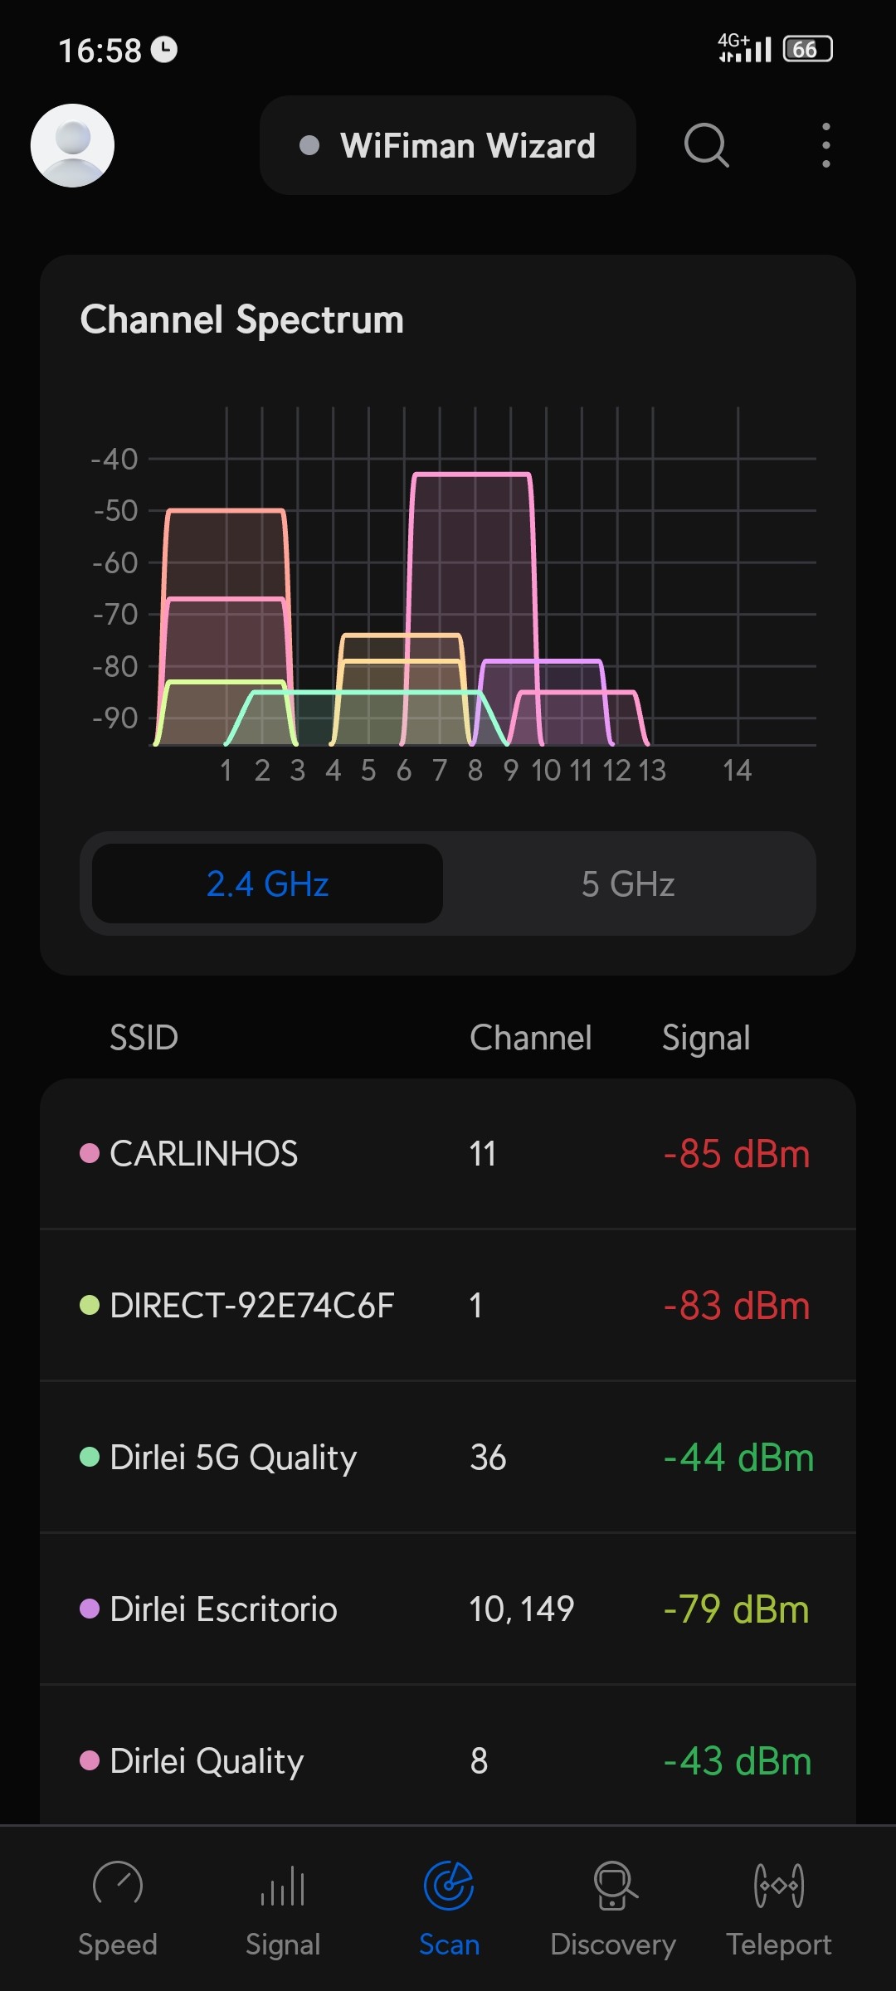Open the user profile avatar
Image resolution: width=896 pixels, height=1991 pixels.
pyautogui.click(x=72, y=145)
